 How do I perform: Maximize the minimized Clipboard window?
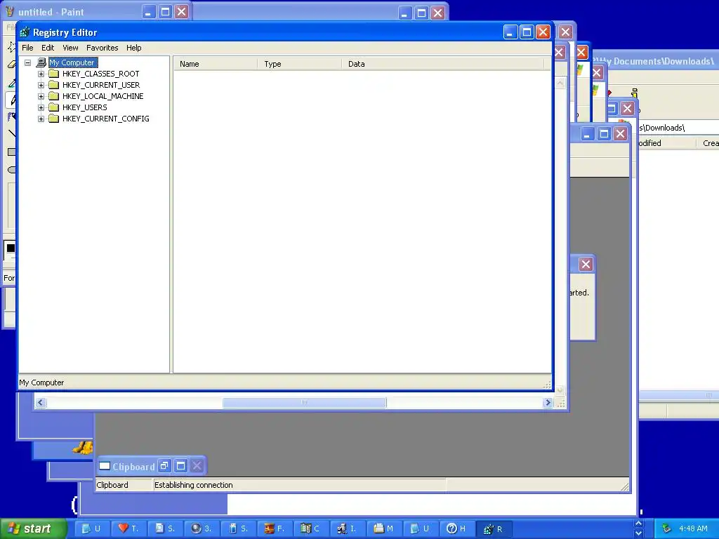(180, 466)
